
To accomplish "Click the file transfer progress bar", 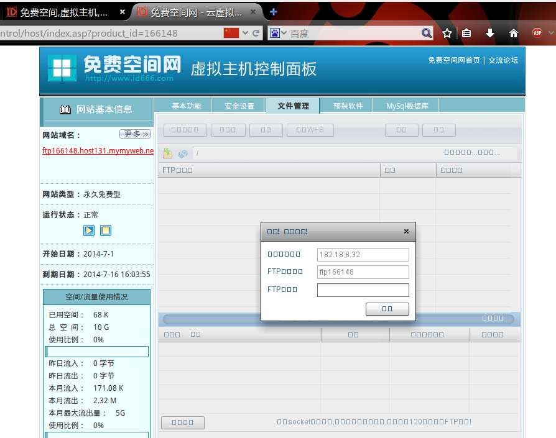I will [338, 319].
